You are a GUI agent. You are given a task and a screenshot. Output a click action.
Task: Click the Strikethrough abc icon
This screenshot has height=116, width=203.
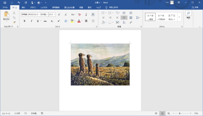pos(45,21)
